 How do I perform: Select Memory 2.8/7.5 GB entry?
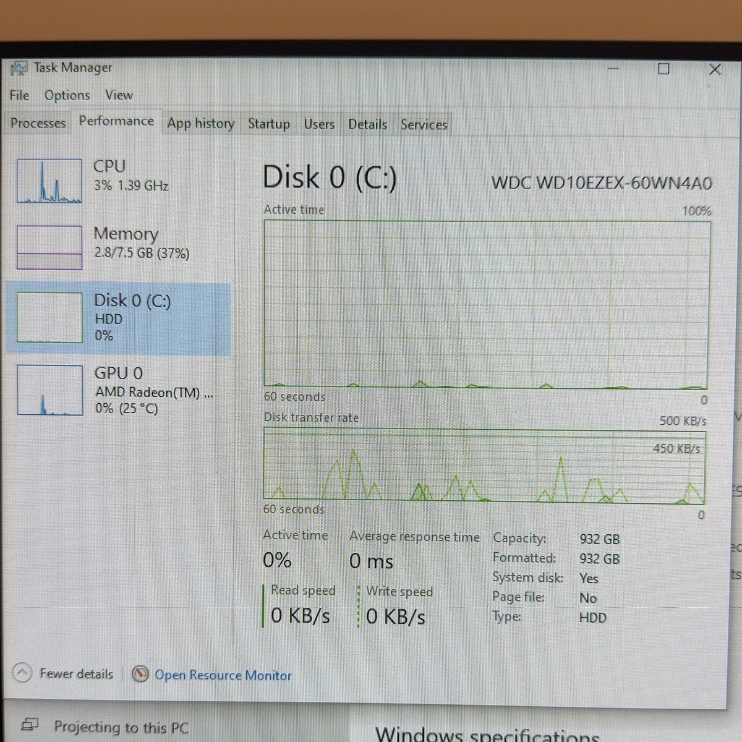click(119, 247)
